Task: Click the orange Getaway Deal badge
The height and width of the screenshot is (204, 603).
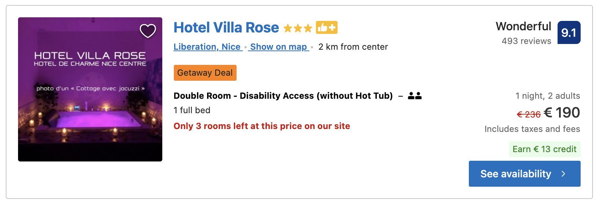Action: coord(205,73)
